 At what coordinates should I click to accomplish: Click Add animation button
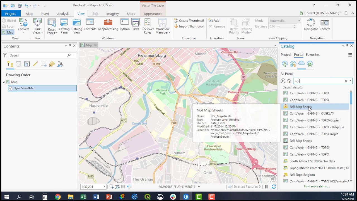(214, 21)
